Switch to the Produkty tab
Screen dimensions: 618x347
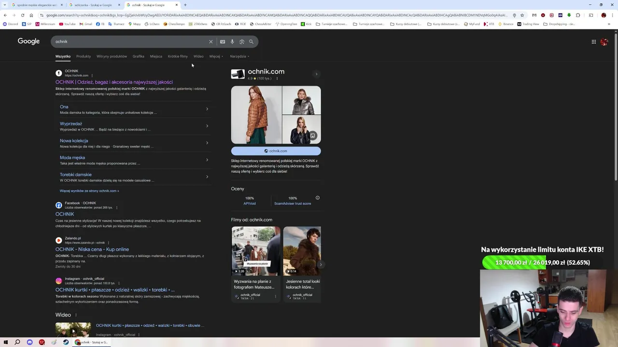coord(84,56)
